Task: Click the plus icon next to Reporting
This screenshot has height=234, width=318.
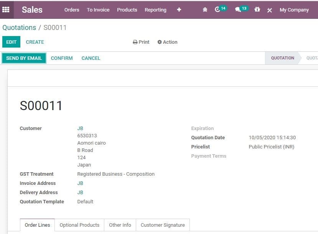Action: coord(179,10)
